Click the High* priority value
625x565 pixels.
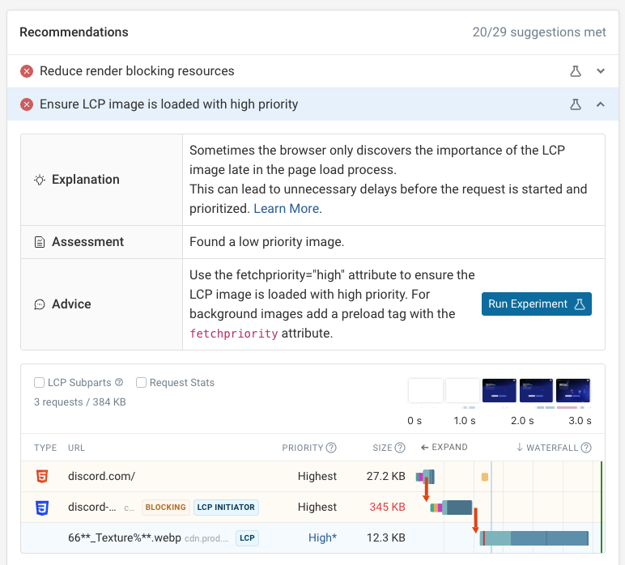point(322,538)
